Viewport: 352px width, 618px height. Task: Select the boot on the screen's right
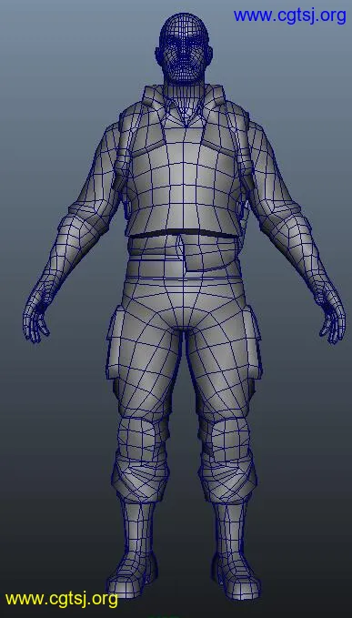(236, 548)
